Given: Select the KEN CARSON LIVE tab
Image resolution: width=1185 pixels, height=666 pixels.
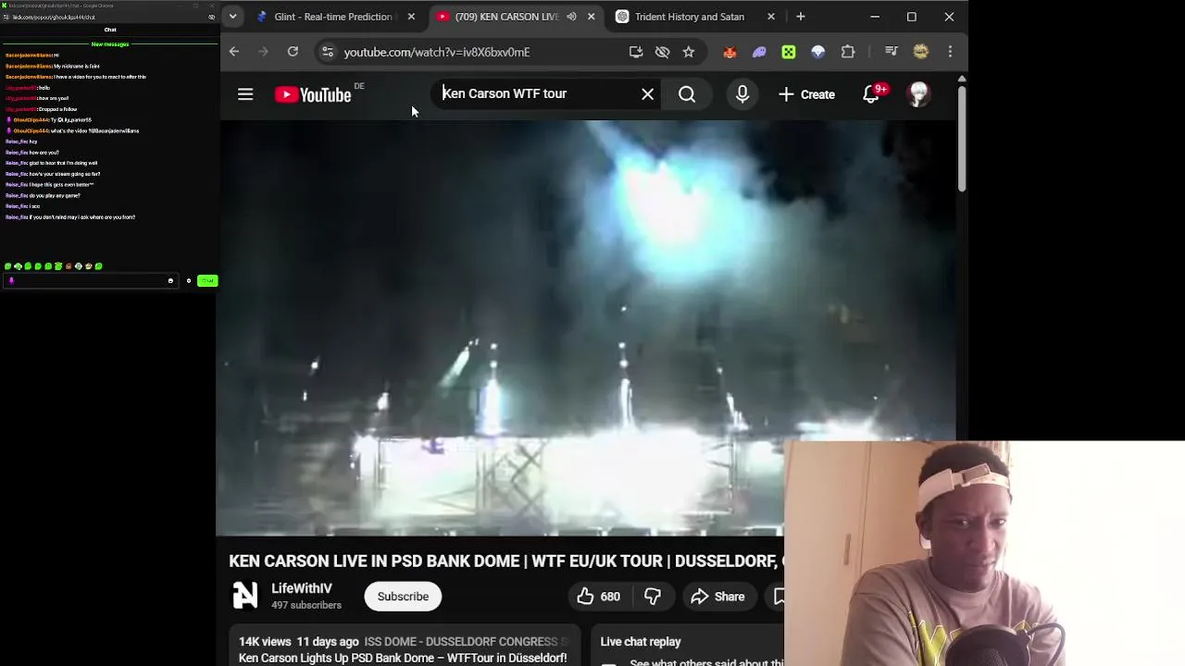Looking at the screenshot, I should 506,17.
